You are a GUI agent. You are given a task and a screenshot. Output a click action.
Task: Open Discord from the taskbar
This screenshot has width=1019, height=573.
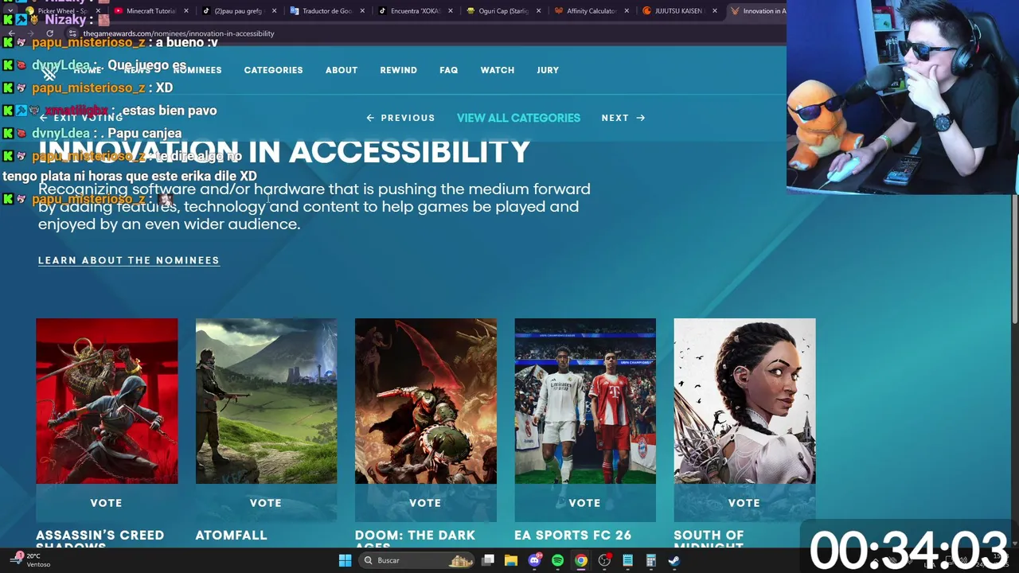point(534,560)
